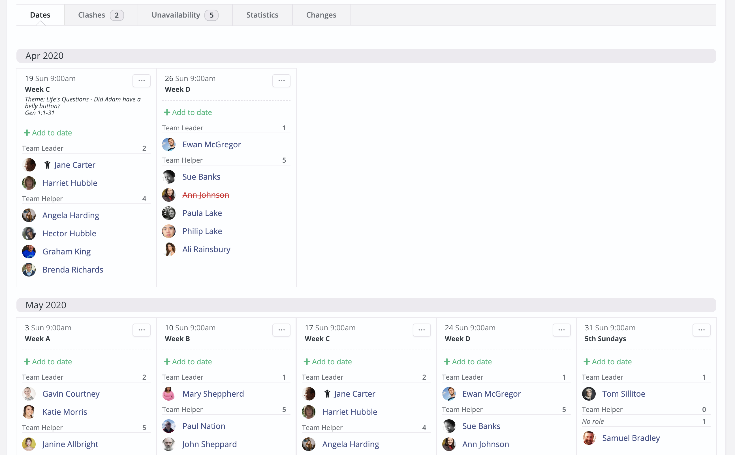Click the child icon beside Jane Carter on April 19
Viewport: 735px width, 455px height.
(x=47, y=165)
